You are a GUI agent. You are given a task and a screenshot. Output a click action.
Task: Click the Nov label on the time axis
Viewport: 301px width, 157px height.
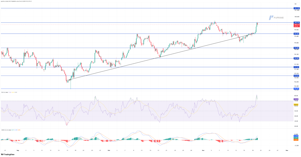click(x=203, y=150)
